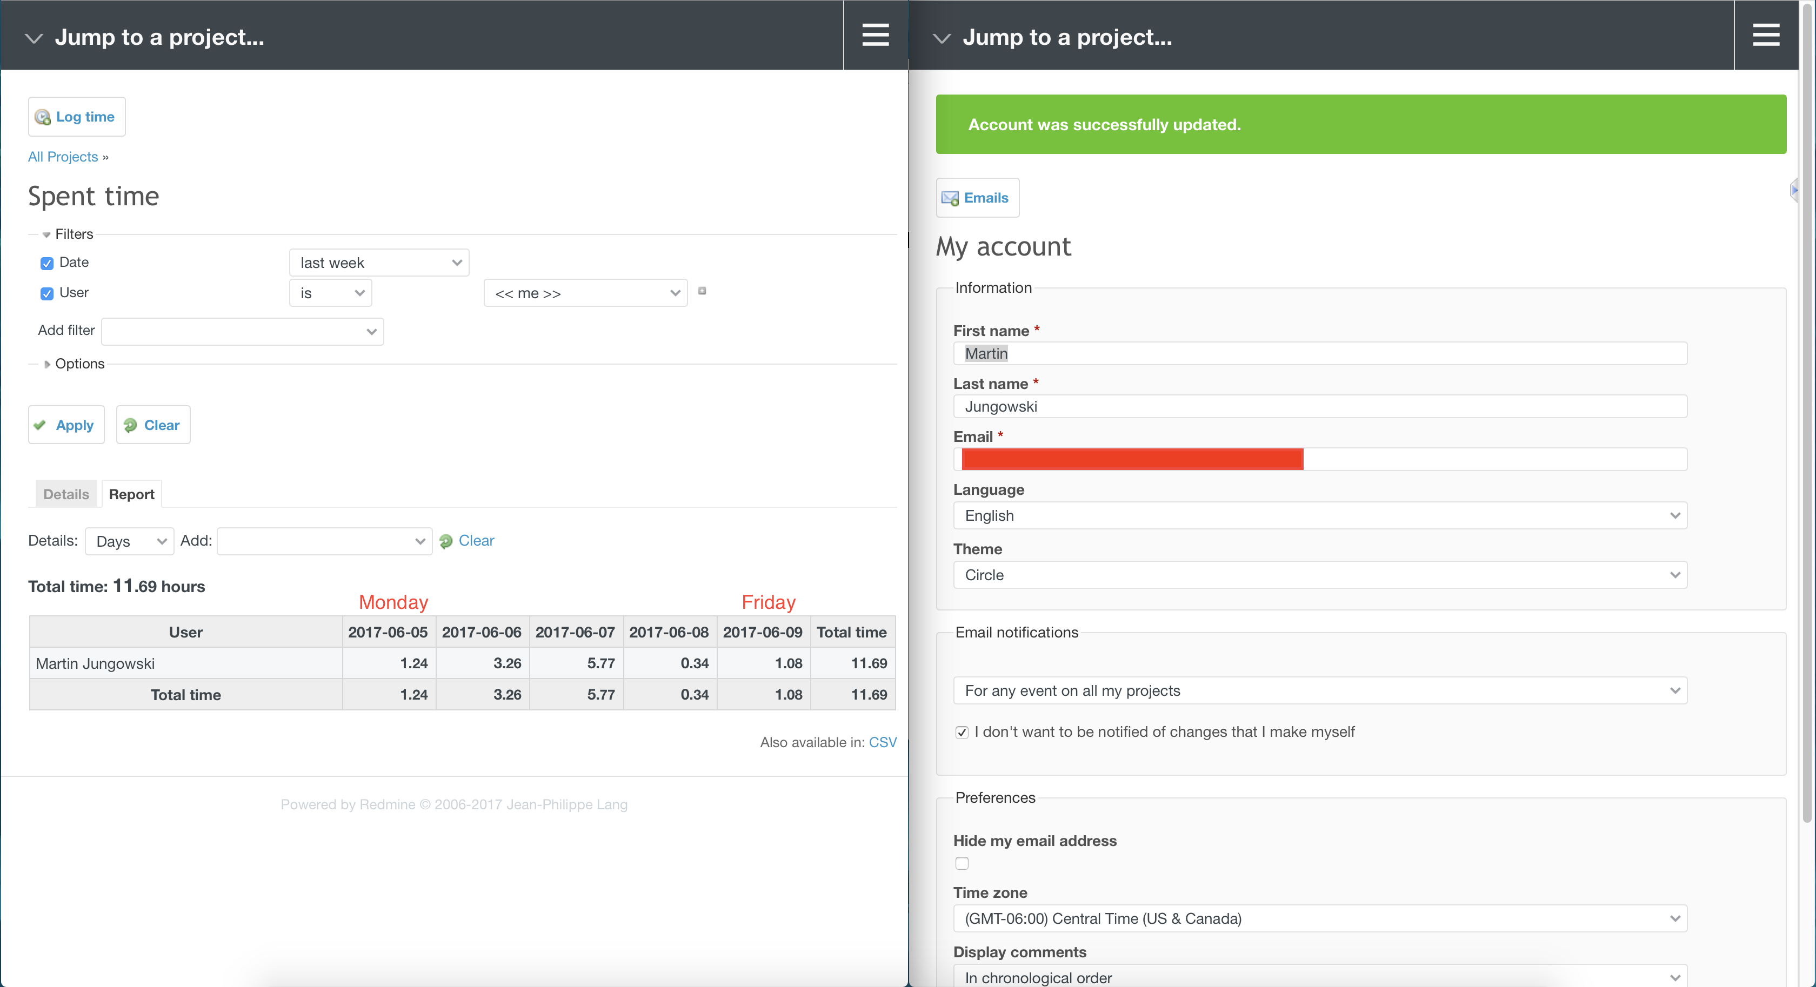Click the Last name input field
Screen dimensions: 1816x987
coord(1320,406)
